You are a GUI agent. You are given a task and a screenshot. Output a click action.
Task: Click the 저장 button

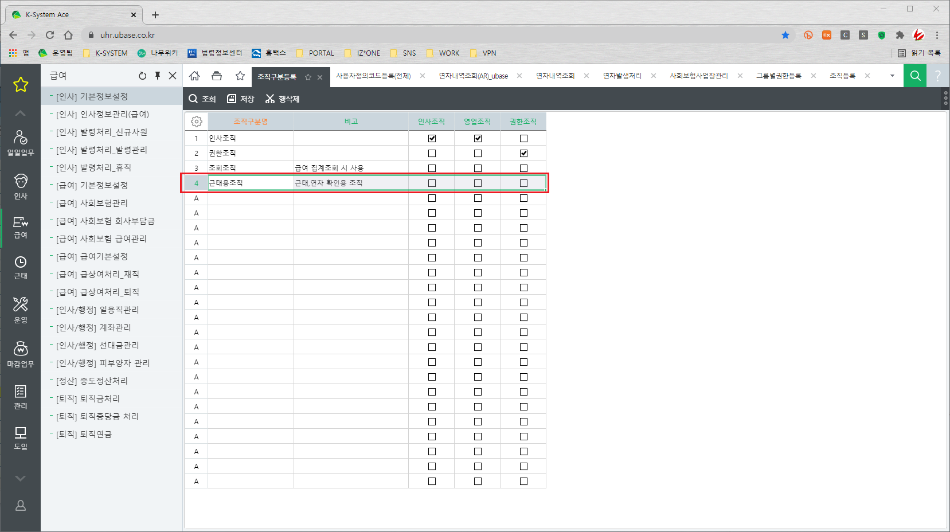coord(241,99)
